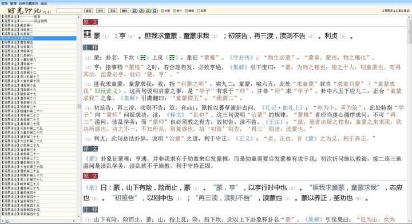Select the 复卦第二十四 list entry
Screen dimensions: 412x224
(38, 124)
